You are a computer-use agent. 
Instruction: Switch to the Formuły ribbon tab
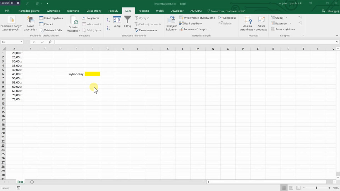(x=113, y=11)
